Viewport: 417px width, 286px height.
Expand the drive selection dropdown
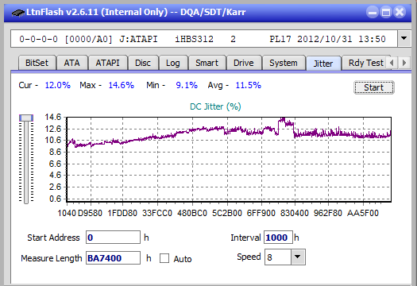point(404,39)
